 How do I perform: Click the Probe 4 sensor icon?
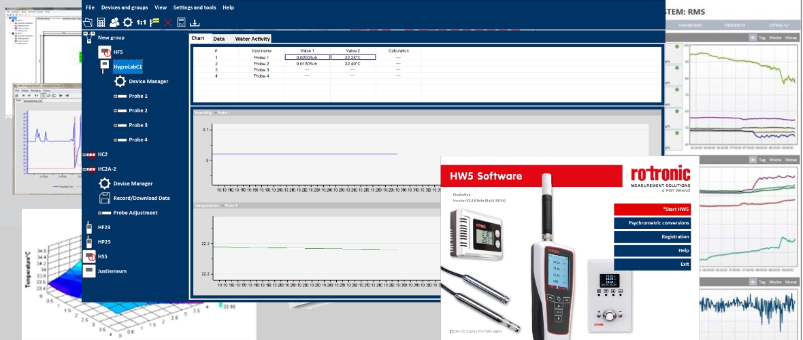pyautogui.click(x=120, y=140)
